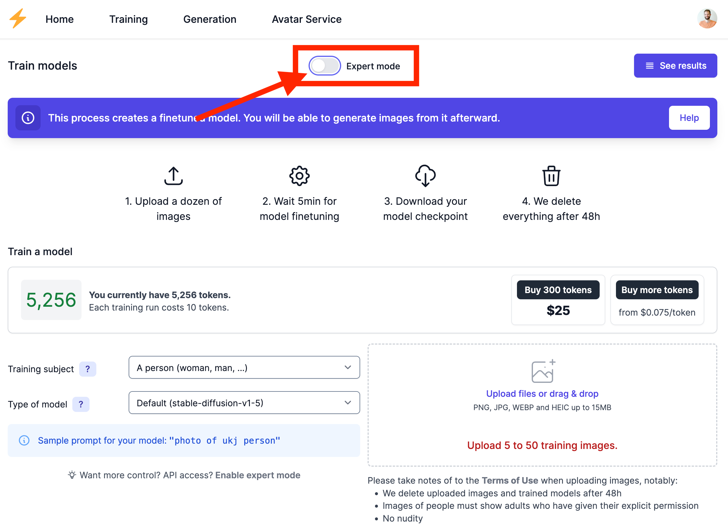Image resolution: width=728 pixels, height=526 pixels.
Task: Expand the Training subject dropdown
Action: pyautogui.click(x=244, y=367)
